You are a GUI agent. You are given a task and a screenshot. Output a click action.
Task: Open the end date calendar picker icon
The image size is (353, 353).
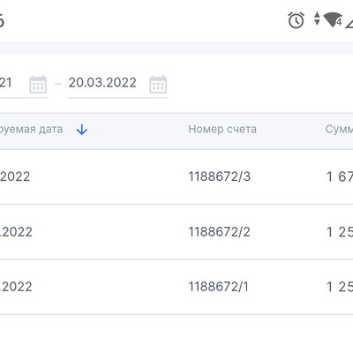[158, 85]
